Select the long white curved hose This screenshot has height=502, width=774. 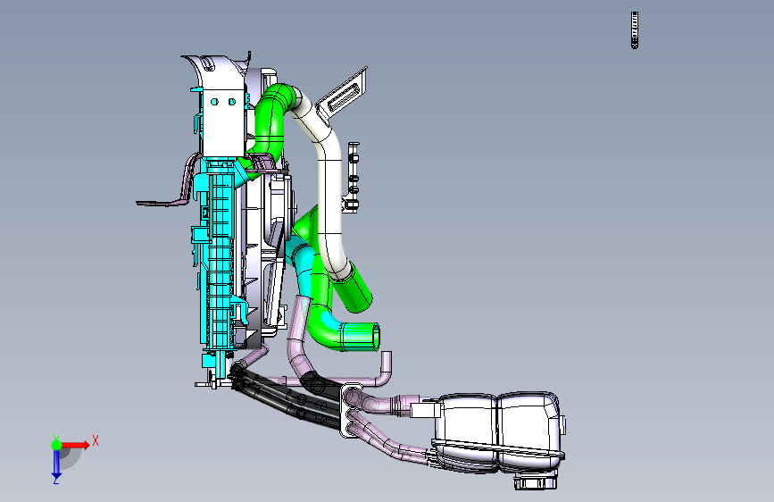click(x=329, y=197)
